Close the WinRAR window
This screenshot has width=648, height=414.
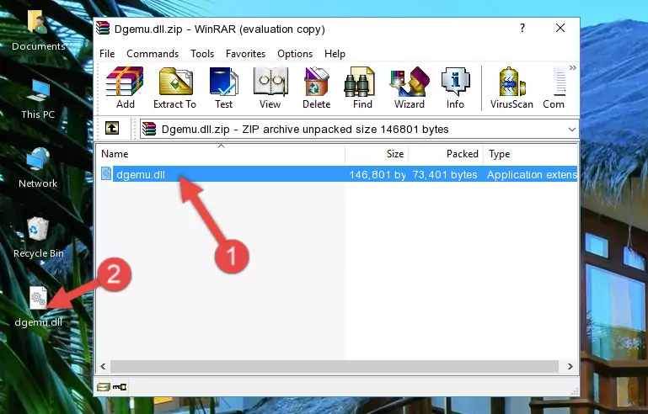[560, 28]
